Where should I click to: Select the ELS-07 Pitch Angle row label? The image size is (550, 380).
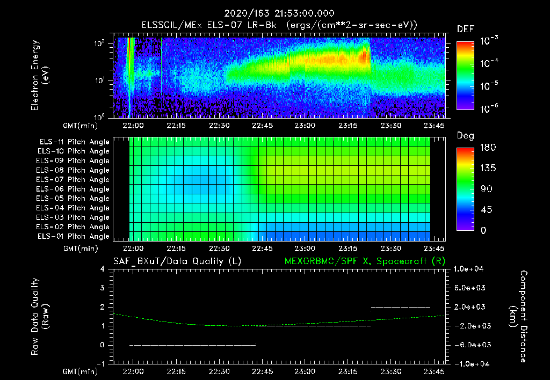click(73, 179)
